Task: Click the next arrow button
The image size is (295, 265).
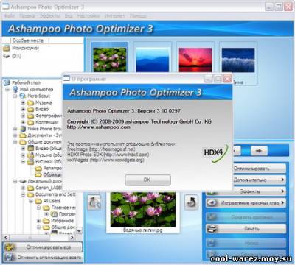Action: (x=259, y=151)
